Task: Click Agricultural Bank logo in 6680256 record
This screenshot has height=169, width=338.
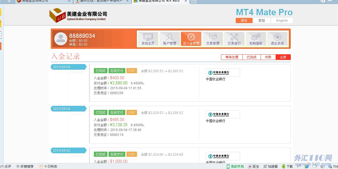Action: pos(223,72)
